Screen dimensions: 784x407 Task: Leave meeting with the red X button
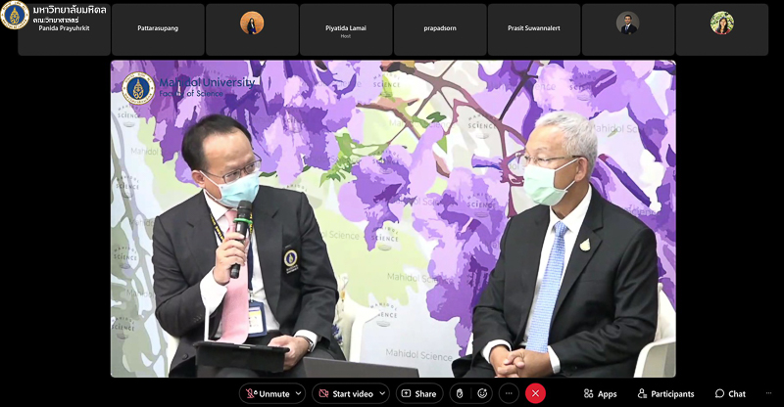(535, 393)
